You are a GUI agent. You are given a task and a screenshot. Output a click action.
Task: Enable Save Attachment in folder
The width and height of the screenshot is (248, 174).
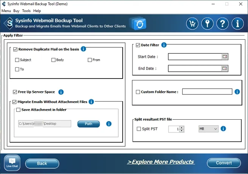pos(18,110)
